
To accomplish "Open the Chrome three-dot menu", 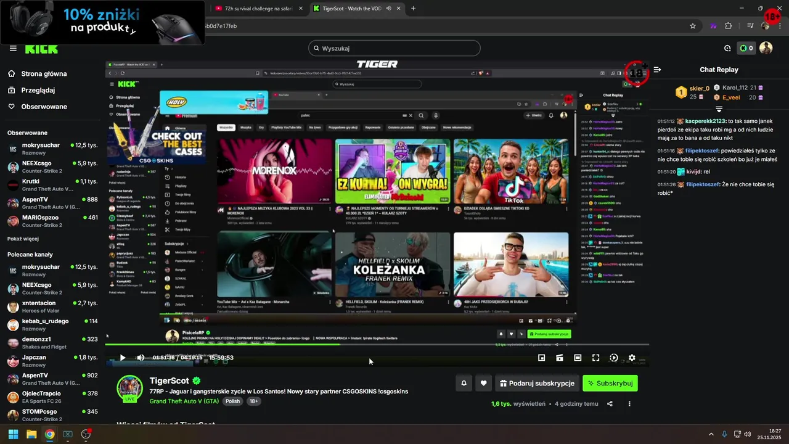I will tap(779, 26).
